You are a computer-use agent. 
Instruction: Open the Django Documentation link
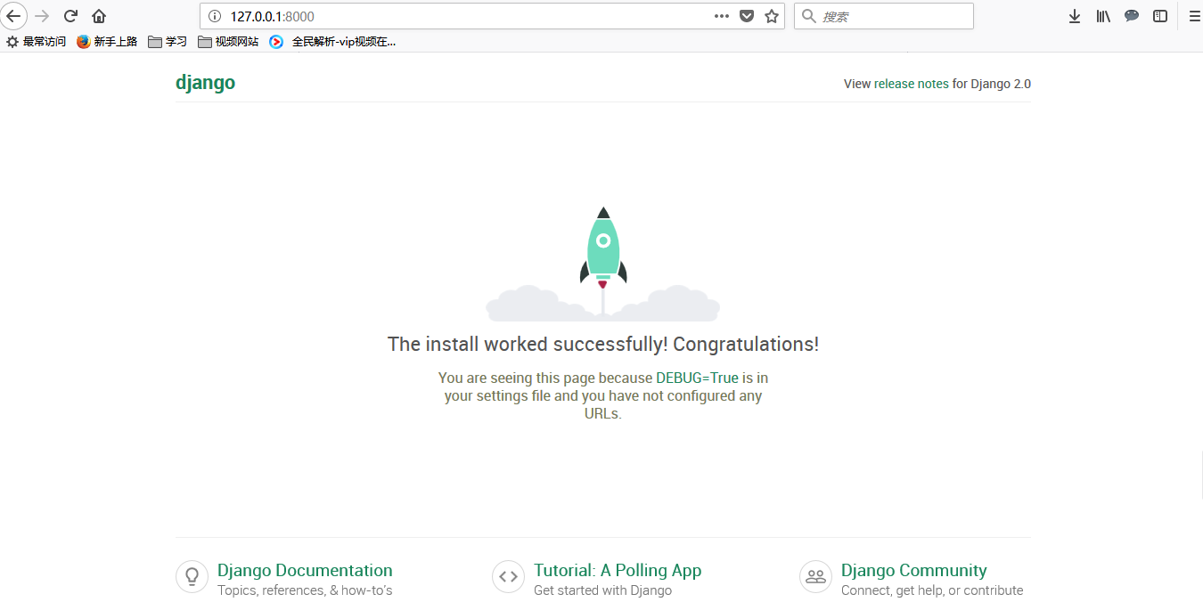coord(305,571)
